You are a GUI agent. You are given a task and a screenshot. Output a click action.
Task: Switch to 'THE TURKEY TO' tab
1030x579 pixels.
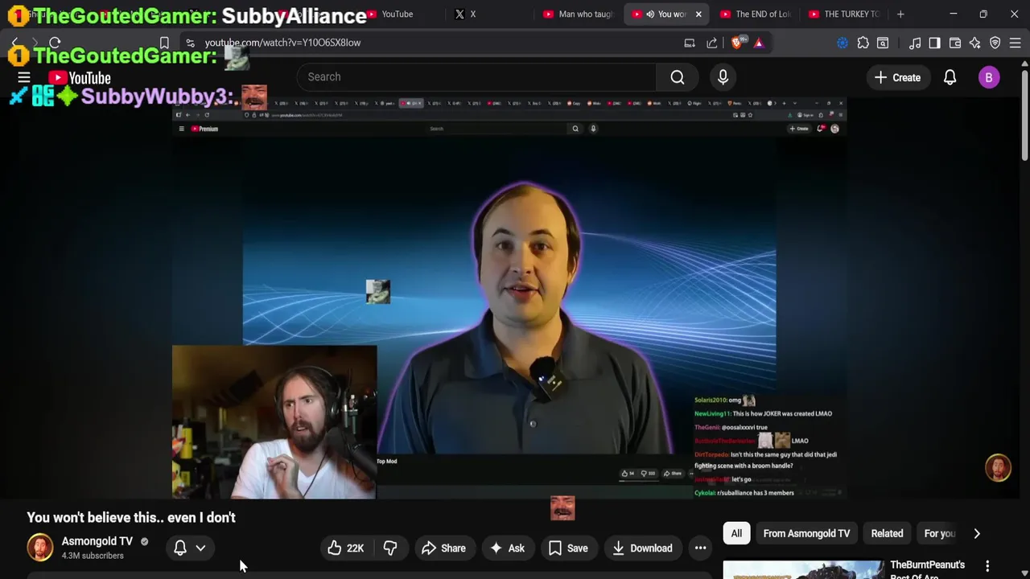844,14
